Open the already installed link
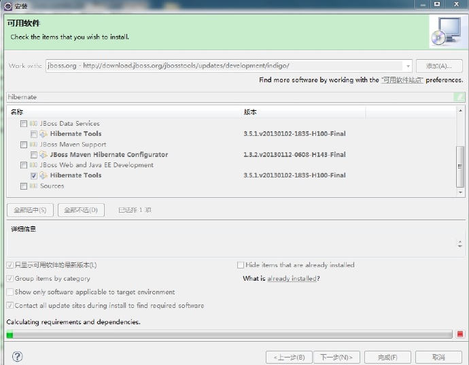Image resolution: width=469 pixels, height=365 pixels. click(x=292, y=279)
